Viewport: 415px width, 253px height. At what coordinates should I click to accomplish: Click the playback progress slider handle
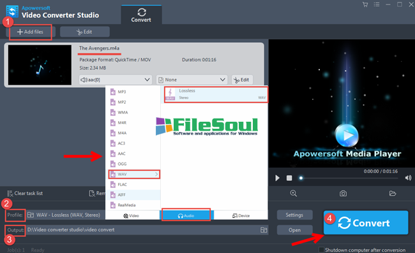(301, 178)
